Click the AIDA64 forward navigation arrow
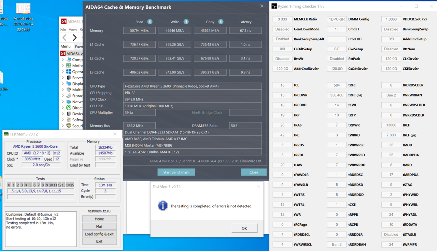 coord(75,37)
